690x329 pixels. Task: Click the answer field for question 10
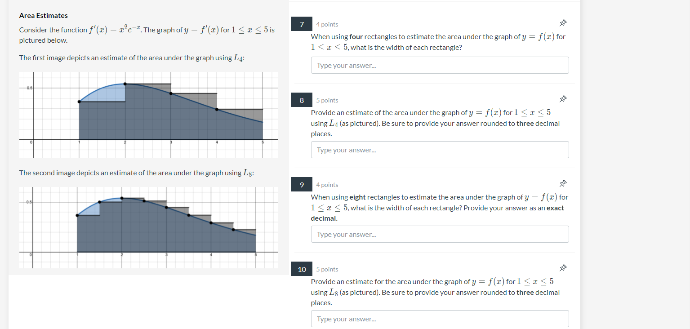[x=440, y=318]
